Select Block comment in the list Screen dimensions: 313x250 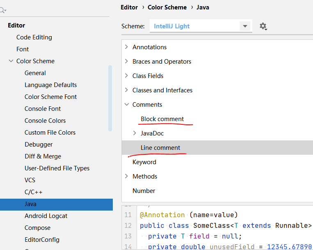[162, 119]
